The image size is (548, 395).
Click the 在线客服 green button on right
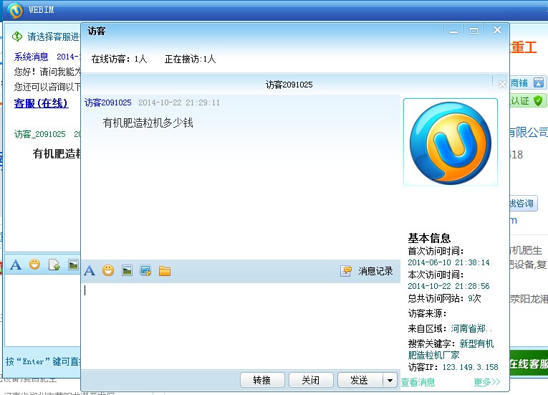529,364
